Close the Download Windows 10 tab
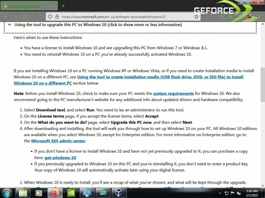Screen dimensions: 265x198 point(53,6)
